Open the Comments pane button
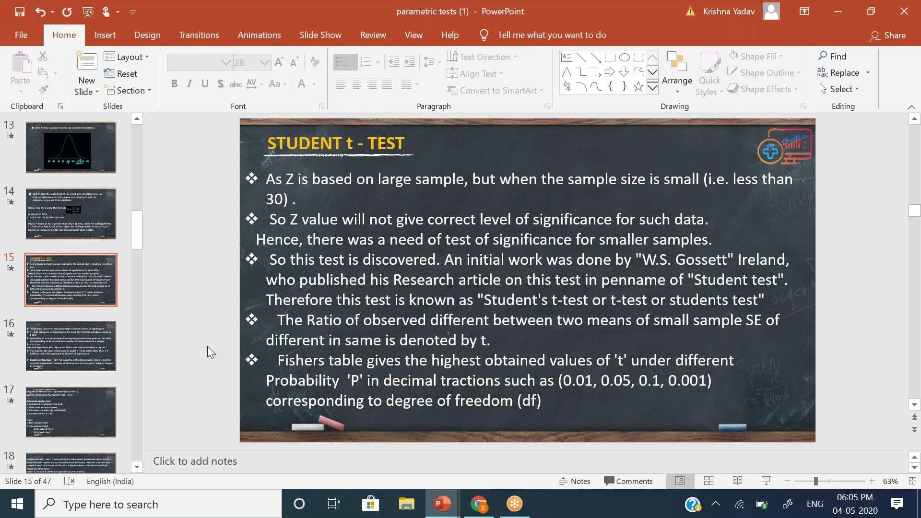 pyautogui.click(x=628, y=481)
